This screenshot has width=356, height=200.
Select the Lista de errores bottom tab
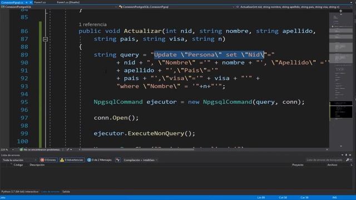(50, 192)
